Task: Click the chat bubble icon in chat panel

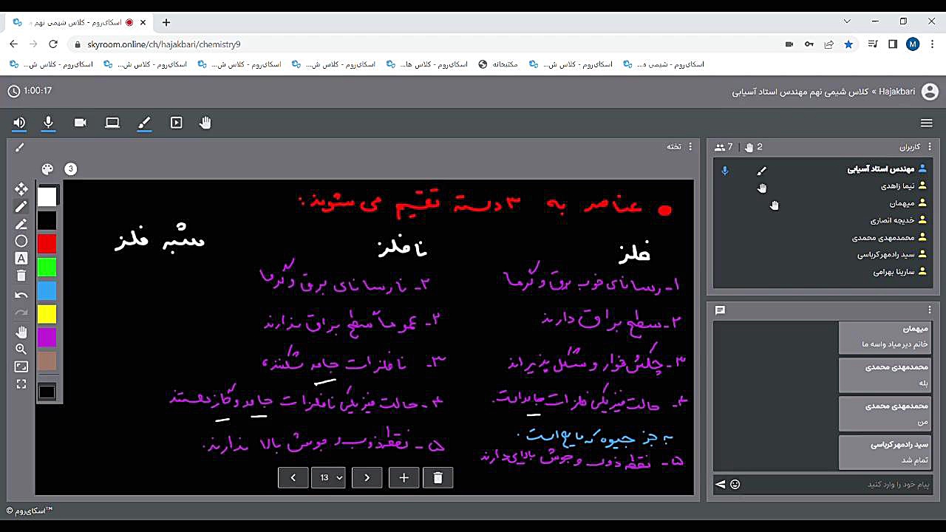Action: [x=721, y=310]
